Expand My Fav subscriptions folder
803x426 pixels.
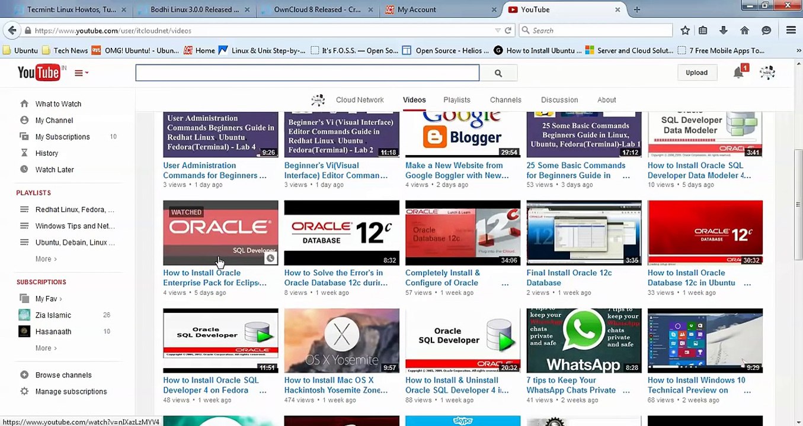(48, 299)
